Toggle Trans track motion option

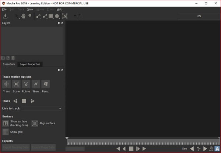coord(6,84)
